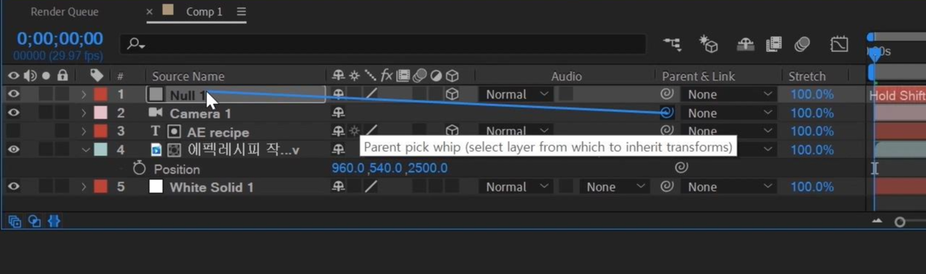This screenshot has width=926, height=274.
Task: Click the red label swatch of Null 1
Action: pos(100,94)
